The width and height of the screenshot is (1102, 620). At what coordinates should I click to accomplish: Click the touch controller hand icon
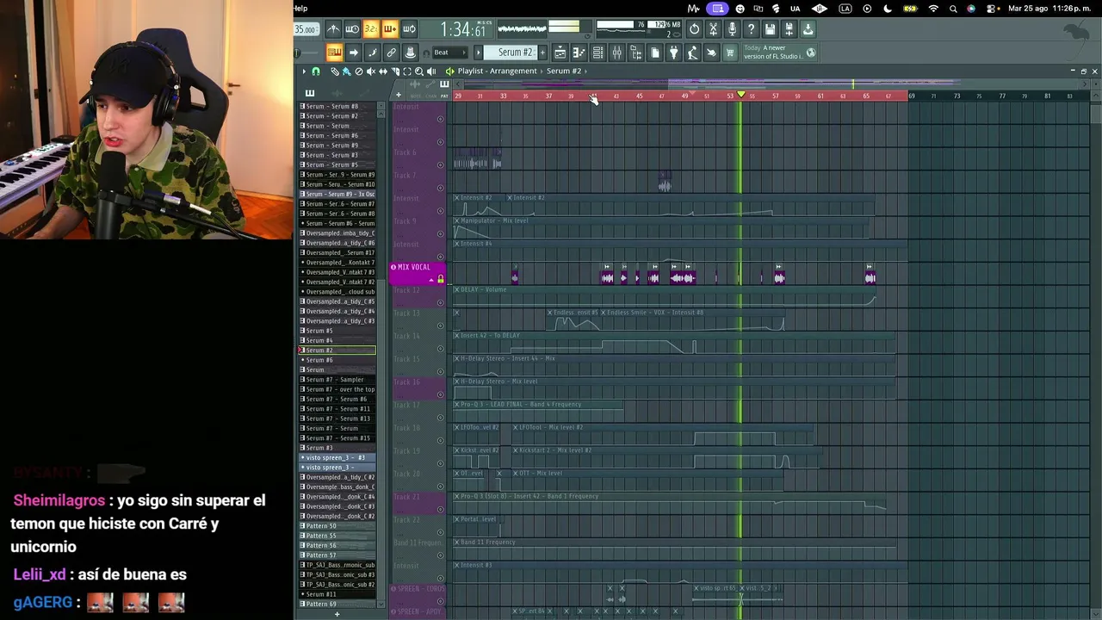(711, 53)
